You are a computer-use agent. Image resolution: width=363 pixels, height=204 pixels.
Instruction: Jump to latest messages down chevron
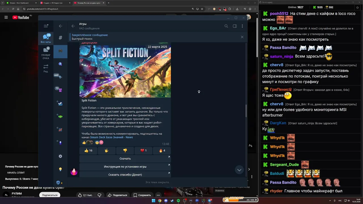coord(239,170)
